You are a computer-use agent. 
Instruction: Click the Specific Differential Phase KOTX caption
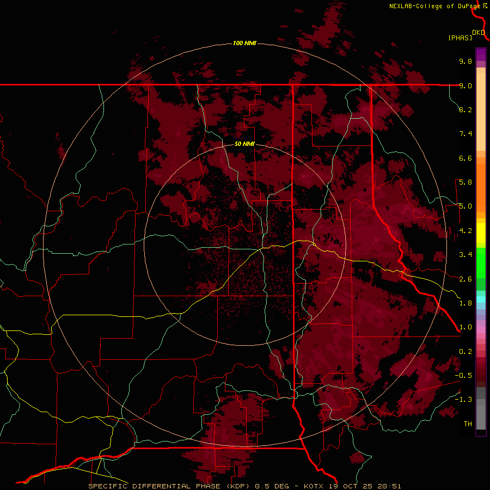tap(244, 486)
